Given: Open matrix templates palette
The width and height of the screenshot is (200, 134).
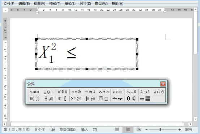Looking at the screenshot, I should pos(145,98).
